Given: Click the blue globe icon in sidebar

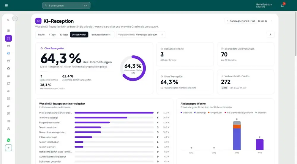Looking at the screenshot, I should (x=9, y=53).
